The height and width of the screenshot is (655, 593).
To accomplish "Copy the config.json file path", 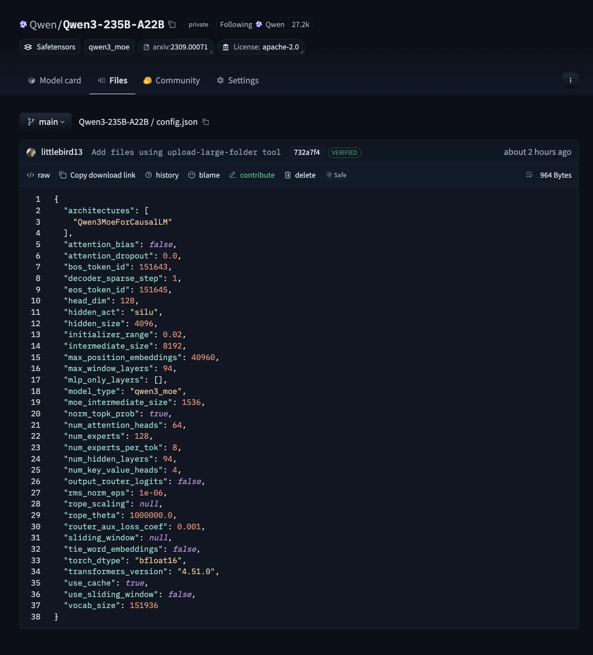I will click(x=206, y=122).
